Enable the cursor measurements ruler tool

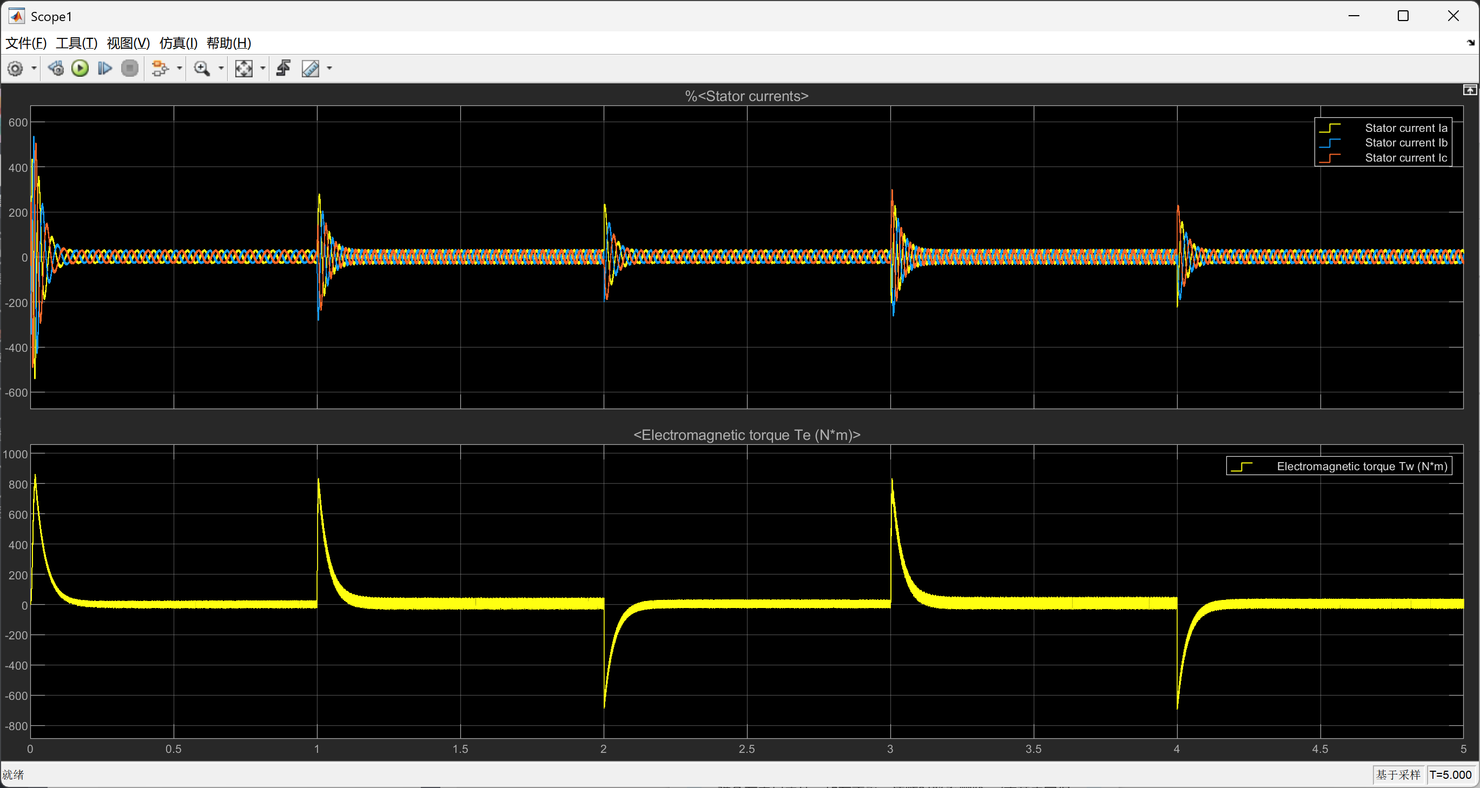pyautogui.click(x=310, y=69)
